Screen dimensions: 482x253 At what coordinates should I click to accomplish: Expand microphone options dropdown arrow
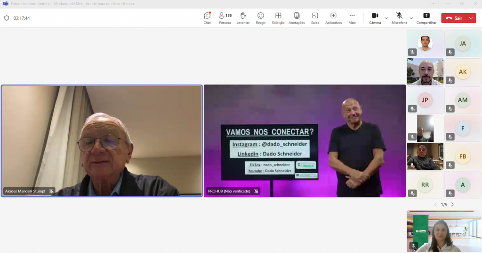click(411, 18)
